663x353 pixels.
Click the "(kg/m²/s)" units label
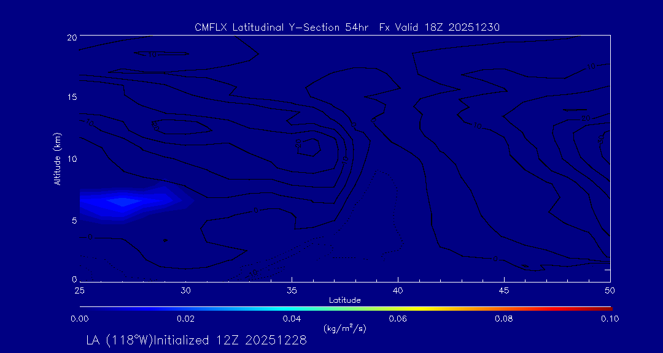coord(345,328)
